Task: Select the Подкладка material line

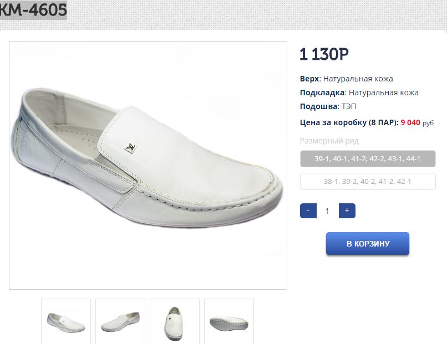Action: point(359,93)
